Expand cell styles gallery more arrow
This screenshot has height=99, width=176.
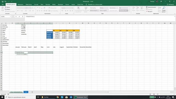(x=129, y=11)
